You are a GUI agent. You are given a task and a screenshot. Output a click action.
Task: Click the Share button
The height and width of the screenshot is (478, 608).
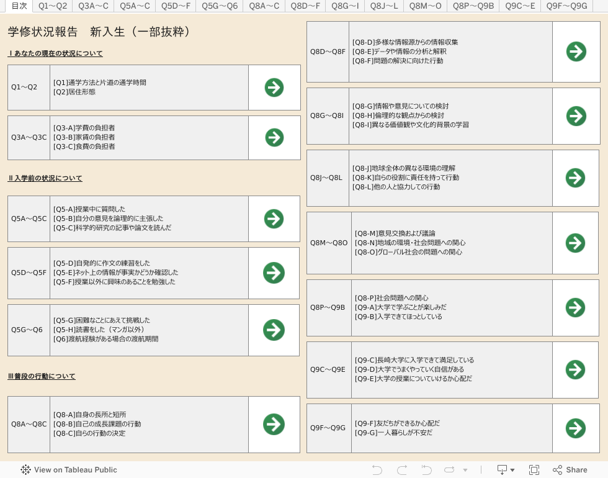570,470
